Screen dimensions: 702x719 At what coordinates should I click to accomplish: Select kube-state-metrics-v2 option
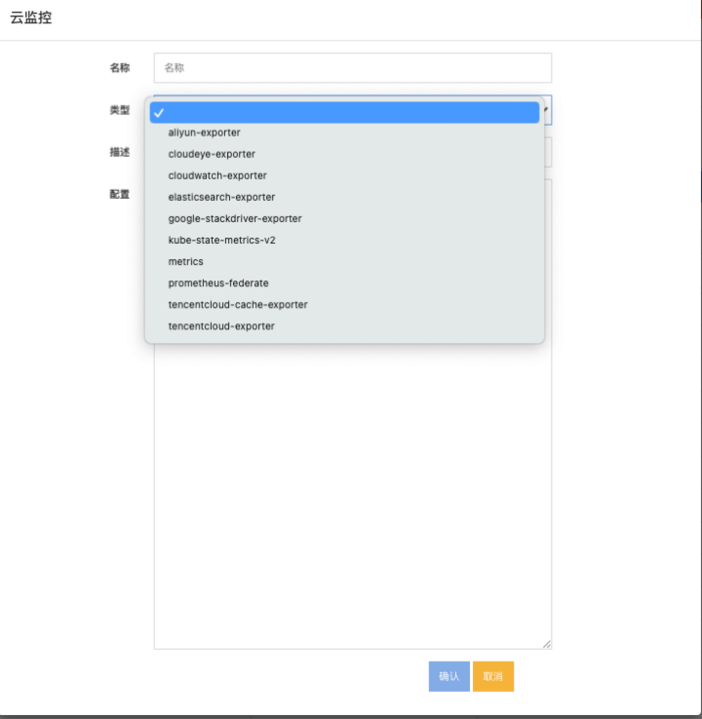(x=222, y=240)
